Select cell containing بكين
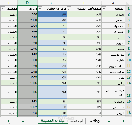 coord(113,77)
